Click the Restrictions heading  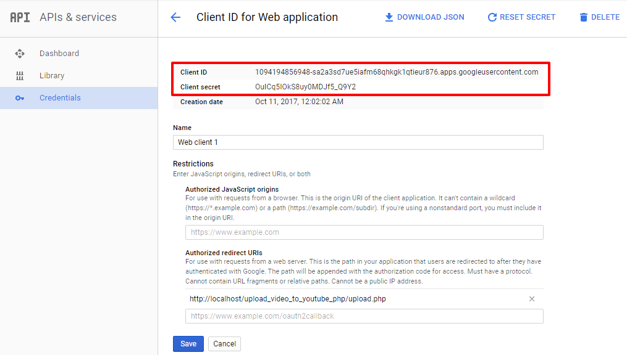[193, 164]
